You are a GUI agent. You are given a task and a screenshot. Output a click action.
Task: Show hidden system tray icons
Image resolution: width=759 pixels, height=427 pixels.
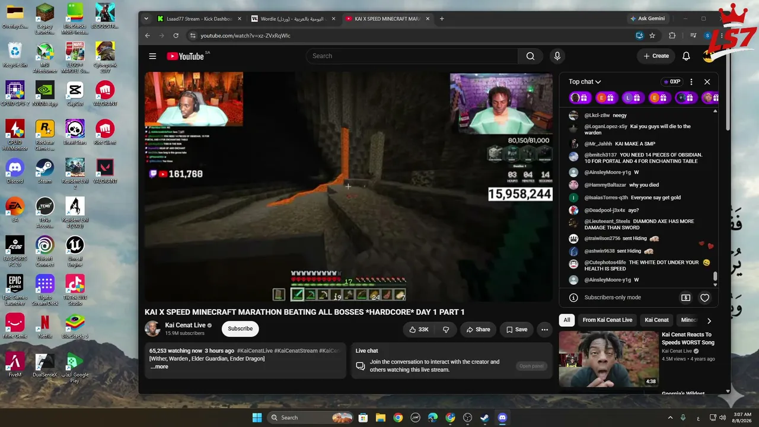pos(671,418)
